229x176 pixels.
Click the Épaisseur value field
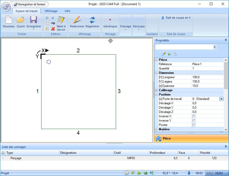coord(207,86)
